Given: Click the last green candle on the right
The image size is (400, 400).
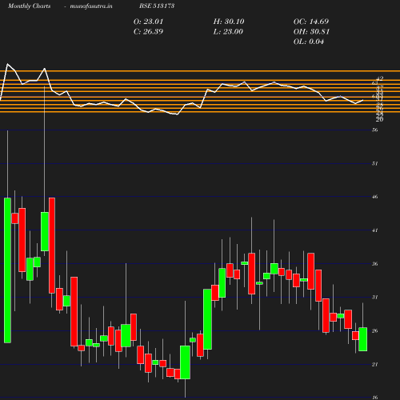Looking at the screenshot, I should pos(362,339).
